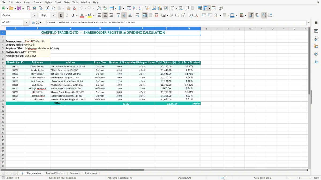Open the Data menu
The width and height of the screenshot is (321, 180).
pyautogui.click(x=67, y=2)
